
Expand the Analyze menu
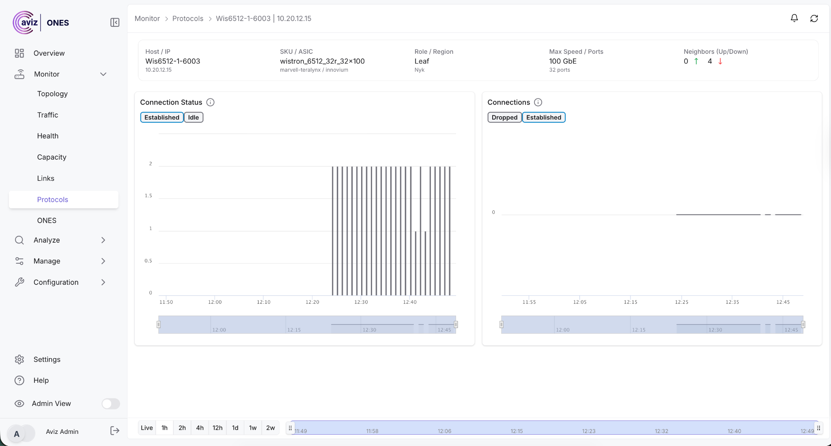(x=103, y=240)
